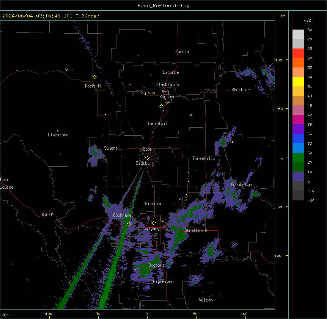Click the orange 57-60 dBZ legend swatch
327x319 pixels.
[298, 63]
